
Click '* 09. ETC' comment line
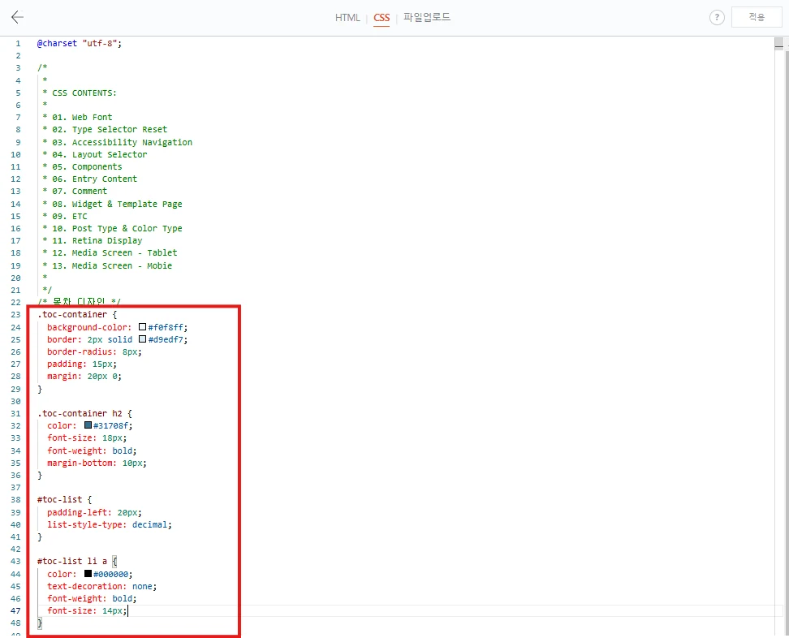pos(65,217)
